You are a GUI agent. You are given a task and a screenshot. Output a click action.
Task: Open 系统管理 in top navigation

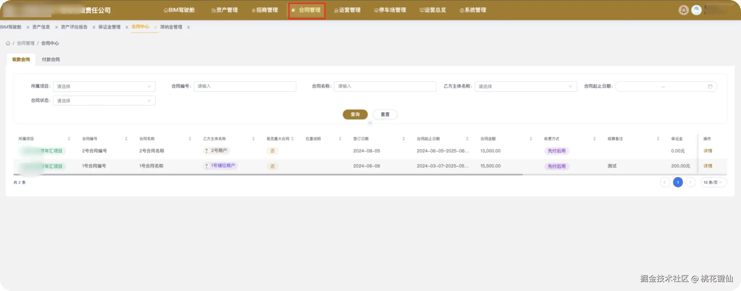pyautogui.click(x=473, y=10)
